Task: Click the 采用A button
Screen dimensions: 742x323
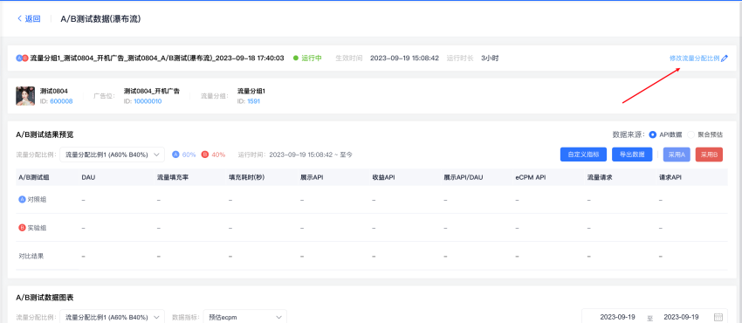Action: click(x=677, y=155)
